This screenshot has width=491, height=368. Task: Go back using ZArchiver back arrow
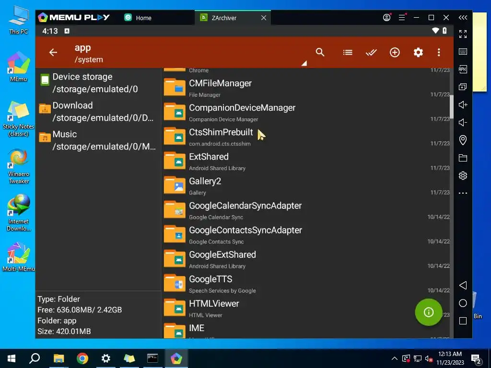pyautogui.click(x=53, y=52)
